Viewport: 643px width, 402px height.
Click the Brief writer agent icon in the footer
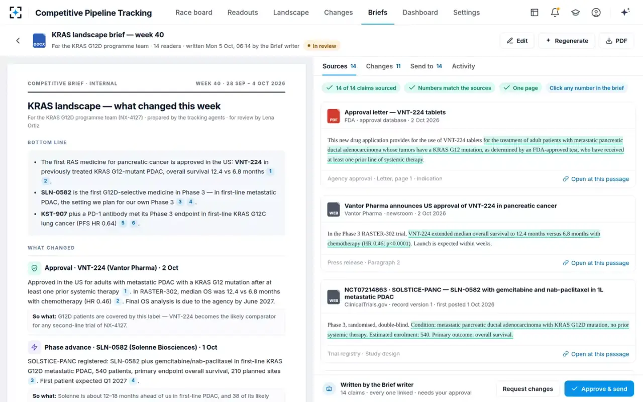pos(329,388)
